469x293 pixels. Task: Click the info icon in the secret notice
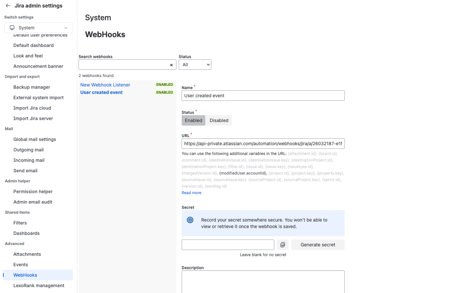(190, 219)
